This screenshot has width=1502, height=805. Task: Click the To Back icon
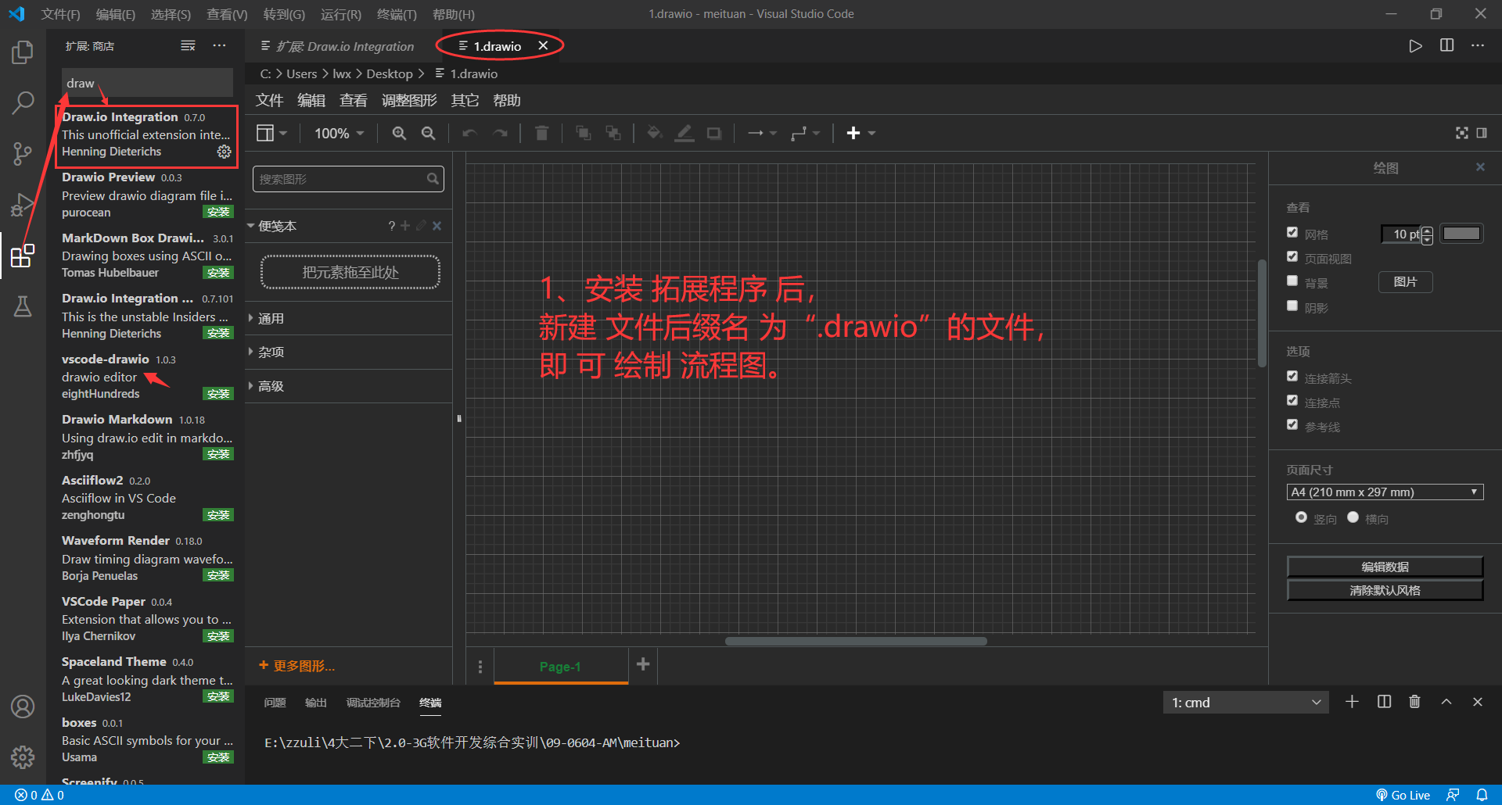click(613, 134)
